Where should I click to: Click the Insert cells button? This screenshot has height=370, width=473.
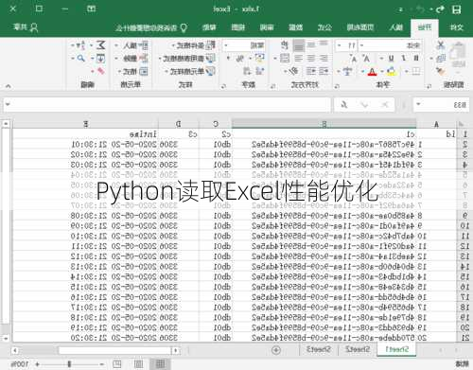pos(131,45)
